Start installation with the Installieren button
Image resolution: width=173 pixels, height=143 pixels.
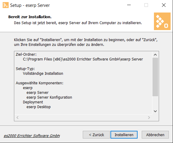point(124,135)
